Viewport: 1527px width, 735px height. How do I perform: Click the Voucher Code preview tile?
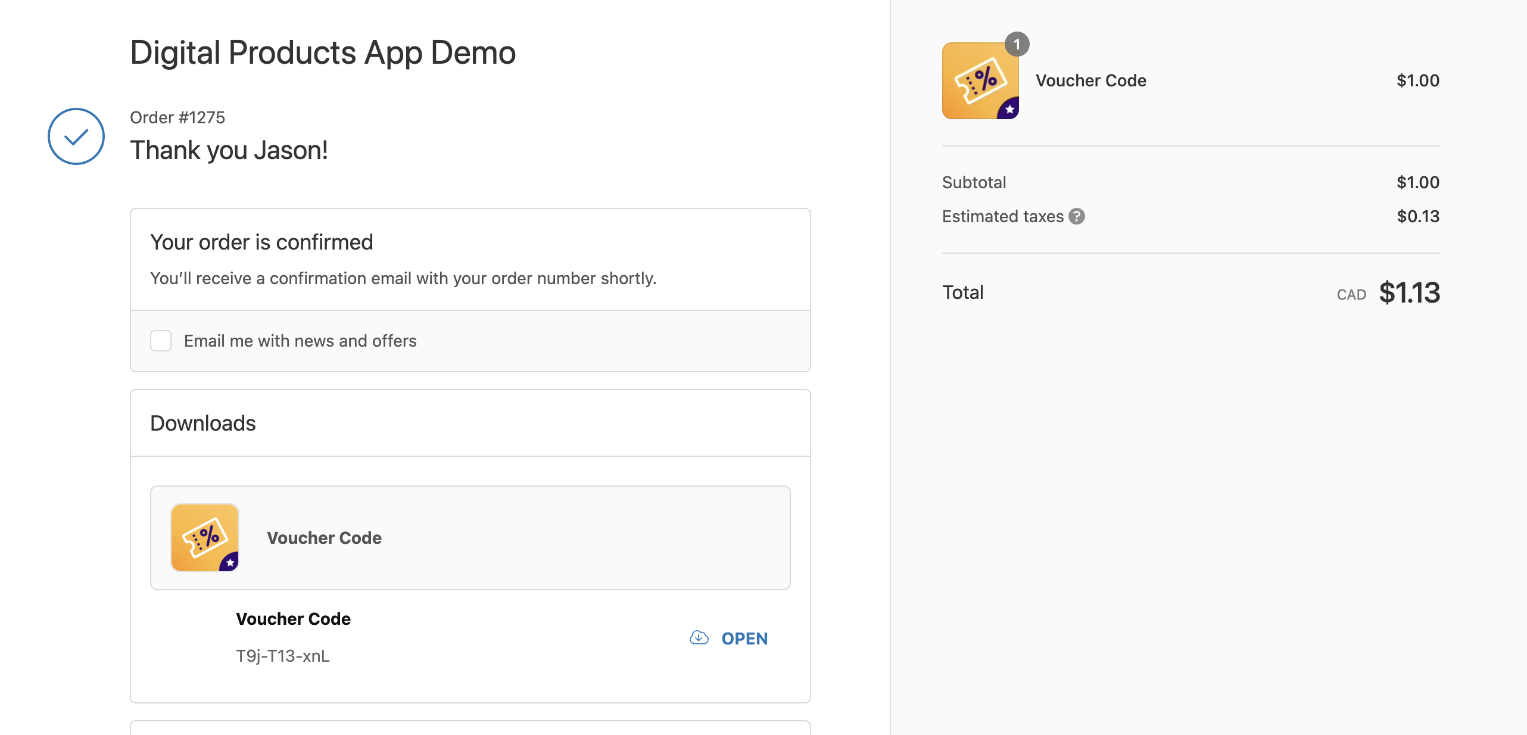470,537
